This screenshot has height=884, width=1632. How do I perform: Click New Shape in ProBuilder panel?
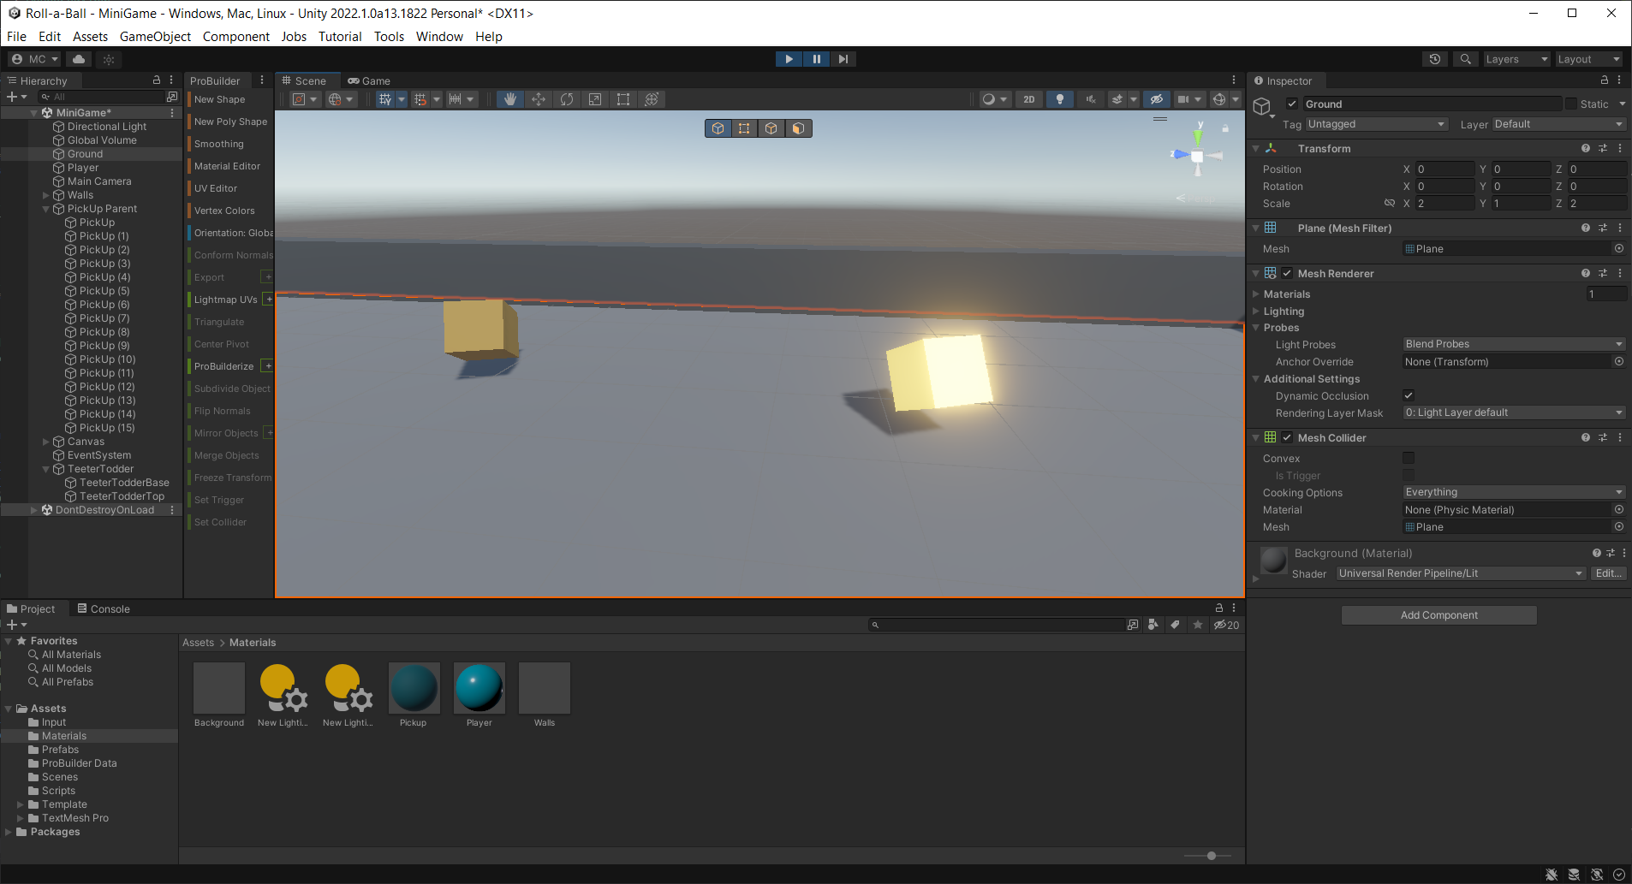[x=229, y=99]
